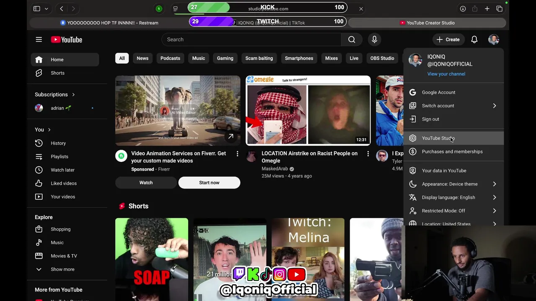Open Watch later in the sidebar
The image size is (536, 301).
65,170
